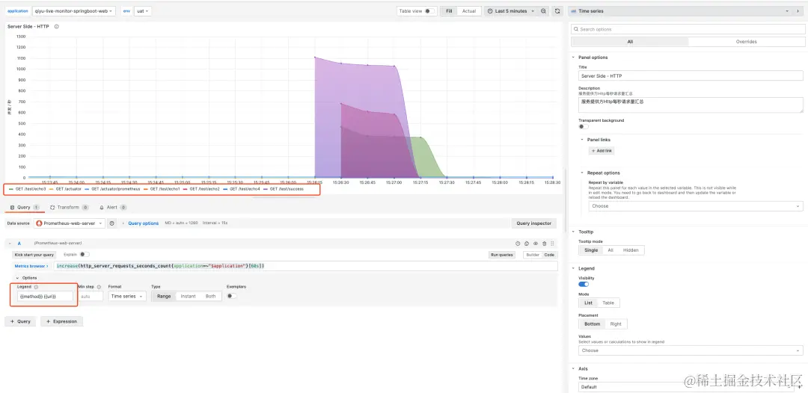Turn on the Exemplars switch
Image resolution: width=808 pixels, height=393 pixels.
coord(232,296)
